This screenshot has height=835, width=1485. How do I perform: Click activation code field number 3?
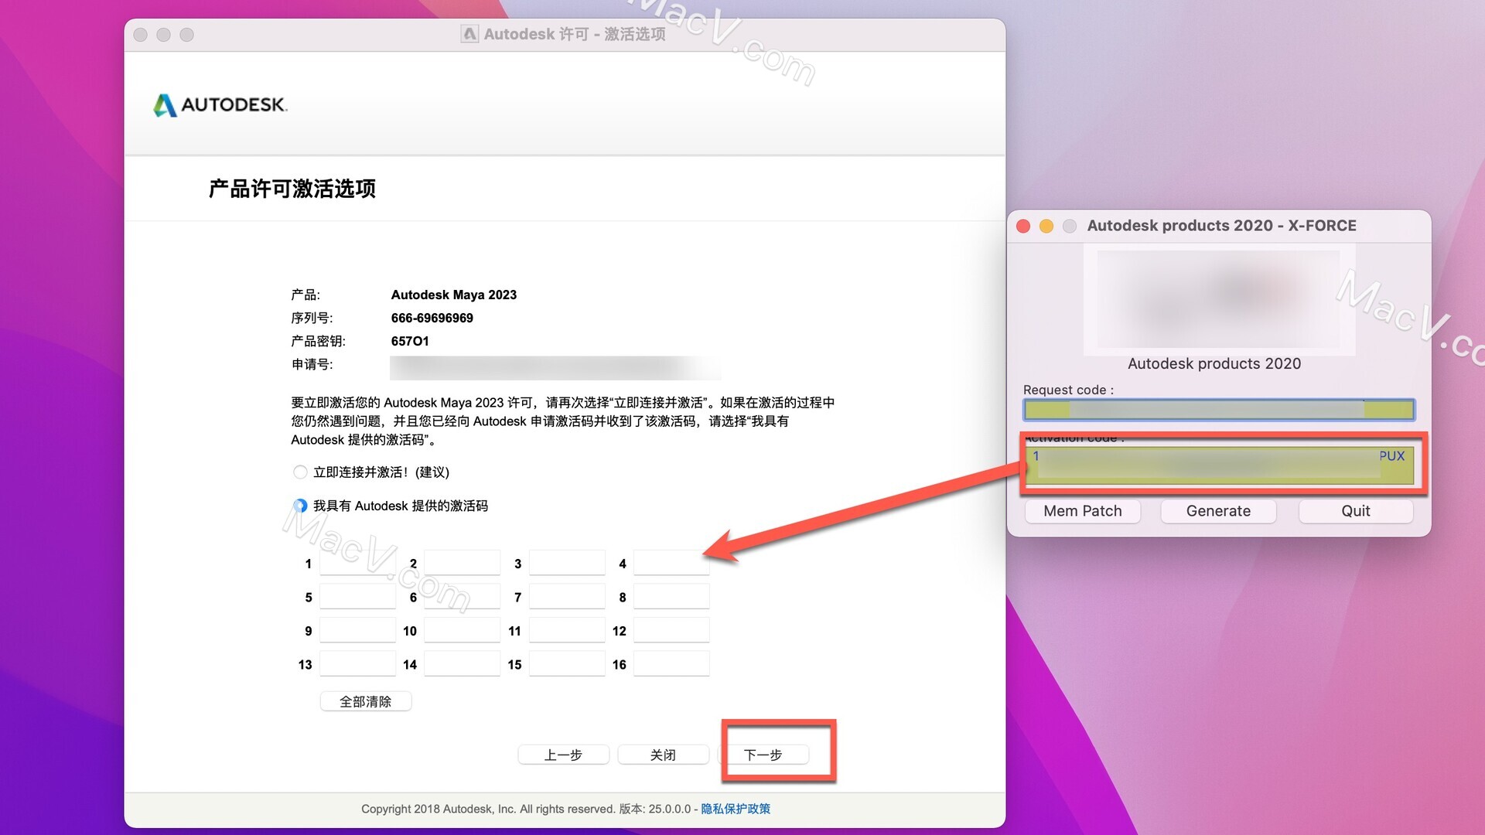click(x=567, y=563)
